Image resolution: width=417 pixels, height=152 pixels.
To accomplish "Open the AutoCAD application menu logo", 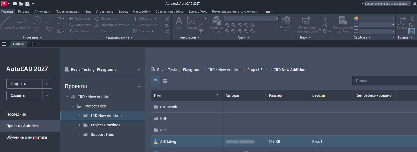I will pos(4,3).
